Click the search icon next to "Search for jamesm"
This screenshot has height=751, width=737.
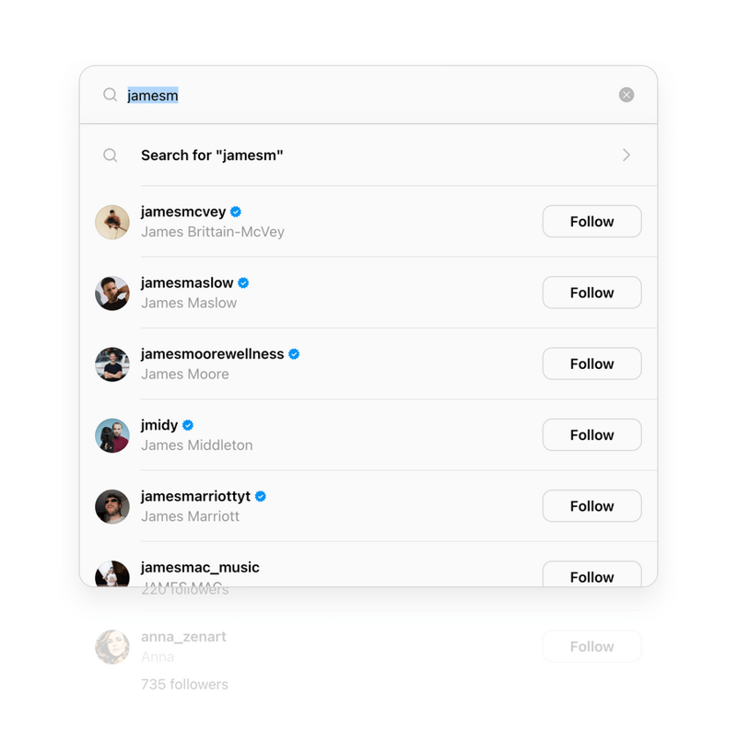click(x=110, y=155)
